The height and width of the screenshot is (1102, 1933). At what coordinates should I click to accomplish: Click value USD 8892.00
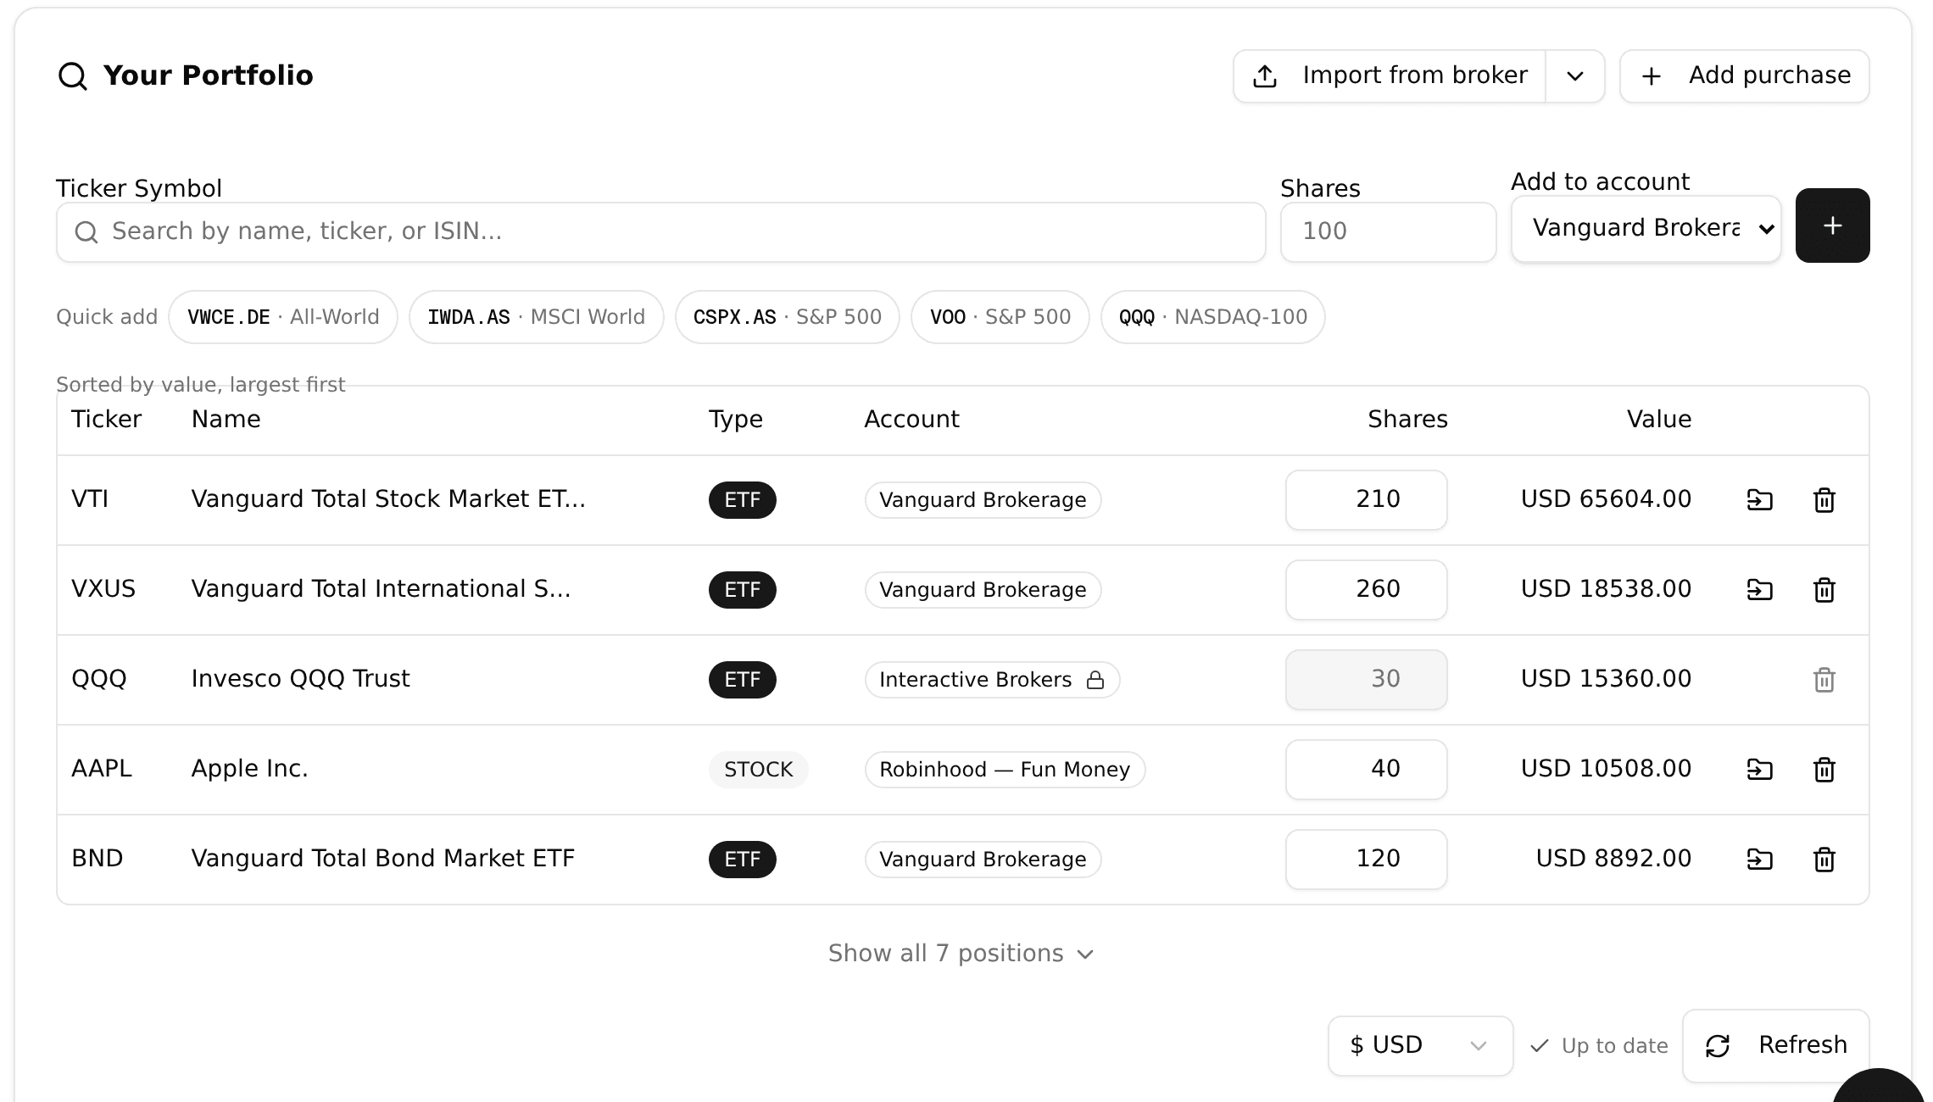point(1613,859)
